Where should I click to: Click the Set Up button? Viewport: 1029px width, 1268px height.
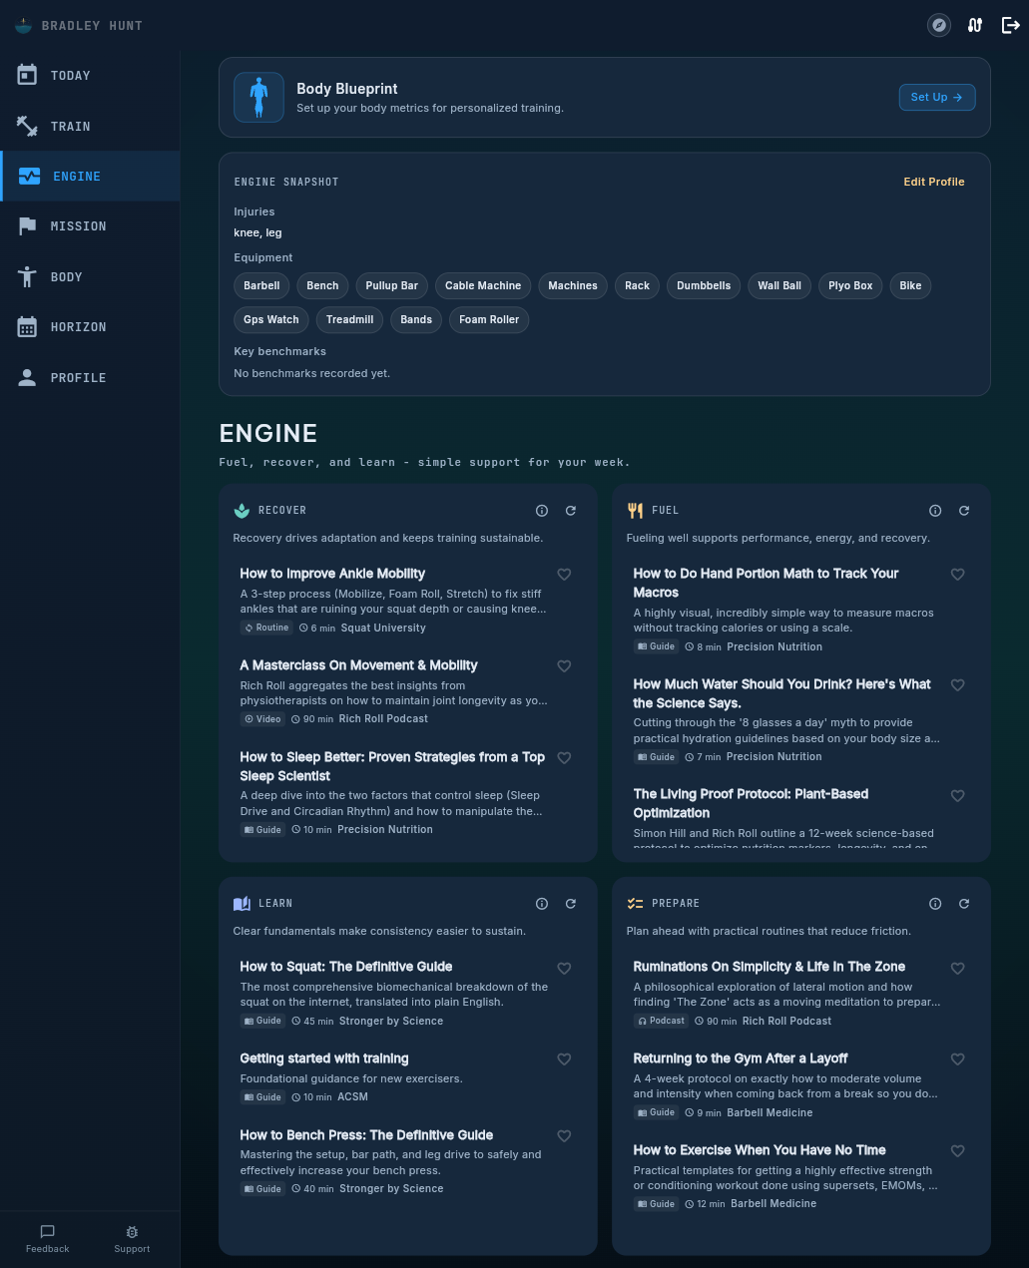pos(936,98)
